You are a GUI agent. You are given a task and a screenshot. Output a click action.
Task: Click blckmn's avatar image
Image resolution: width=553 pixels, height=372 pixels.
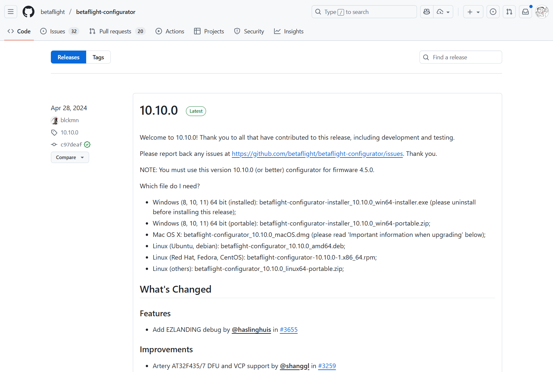coord(55,121)
